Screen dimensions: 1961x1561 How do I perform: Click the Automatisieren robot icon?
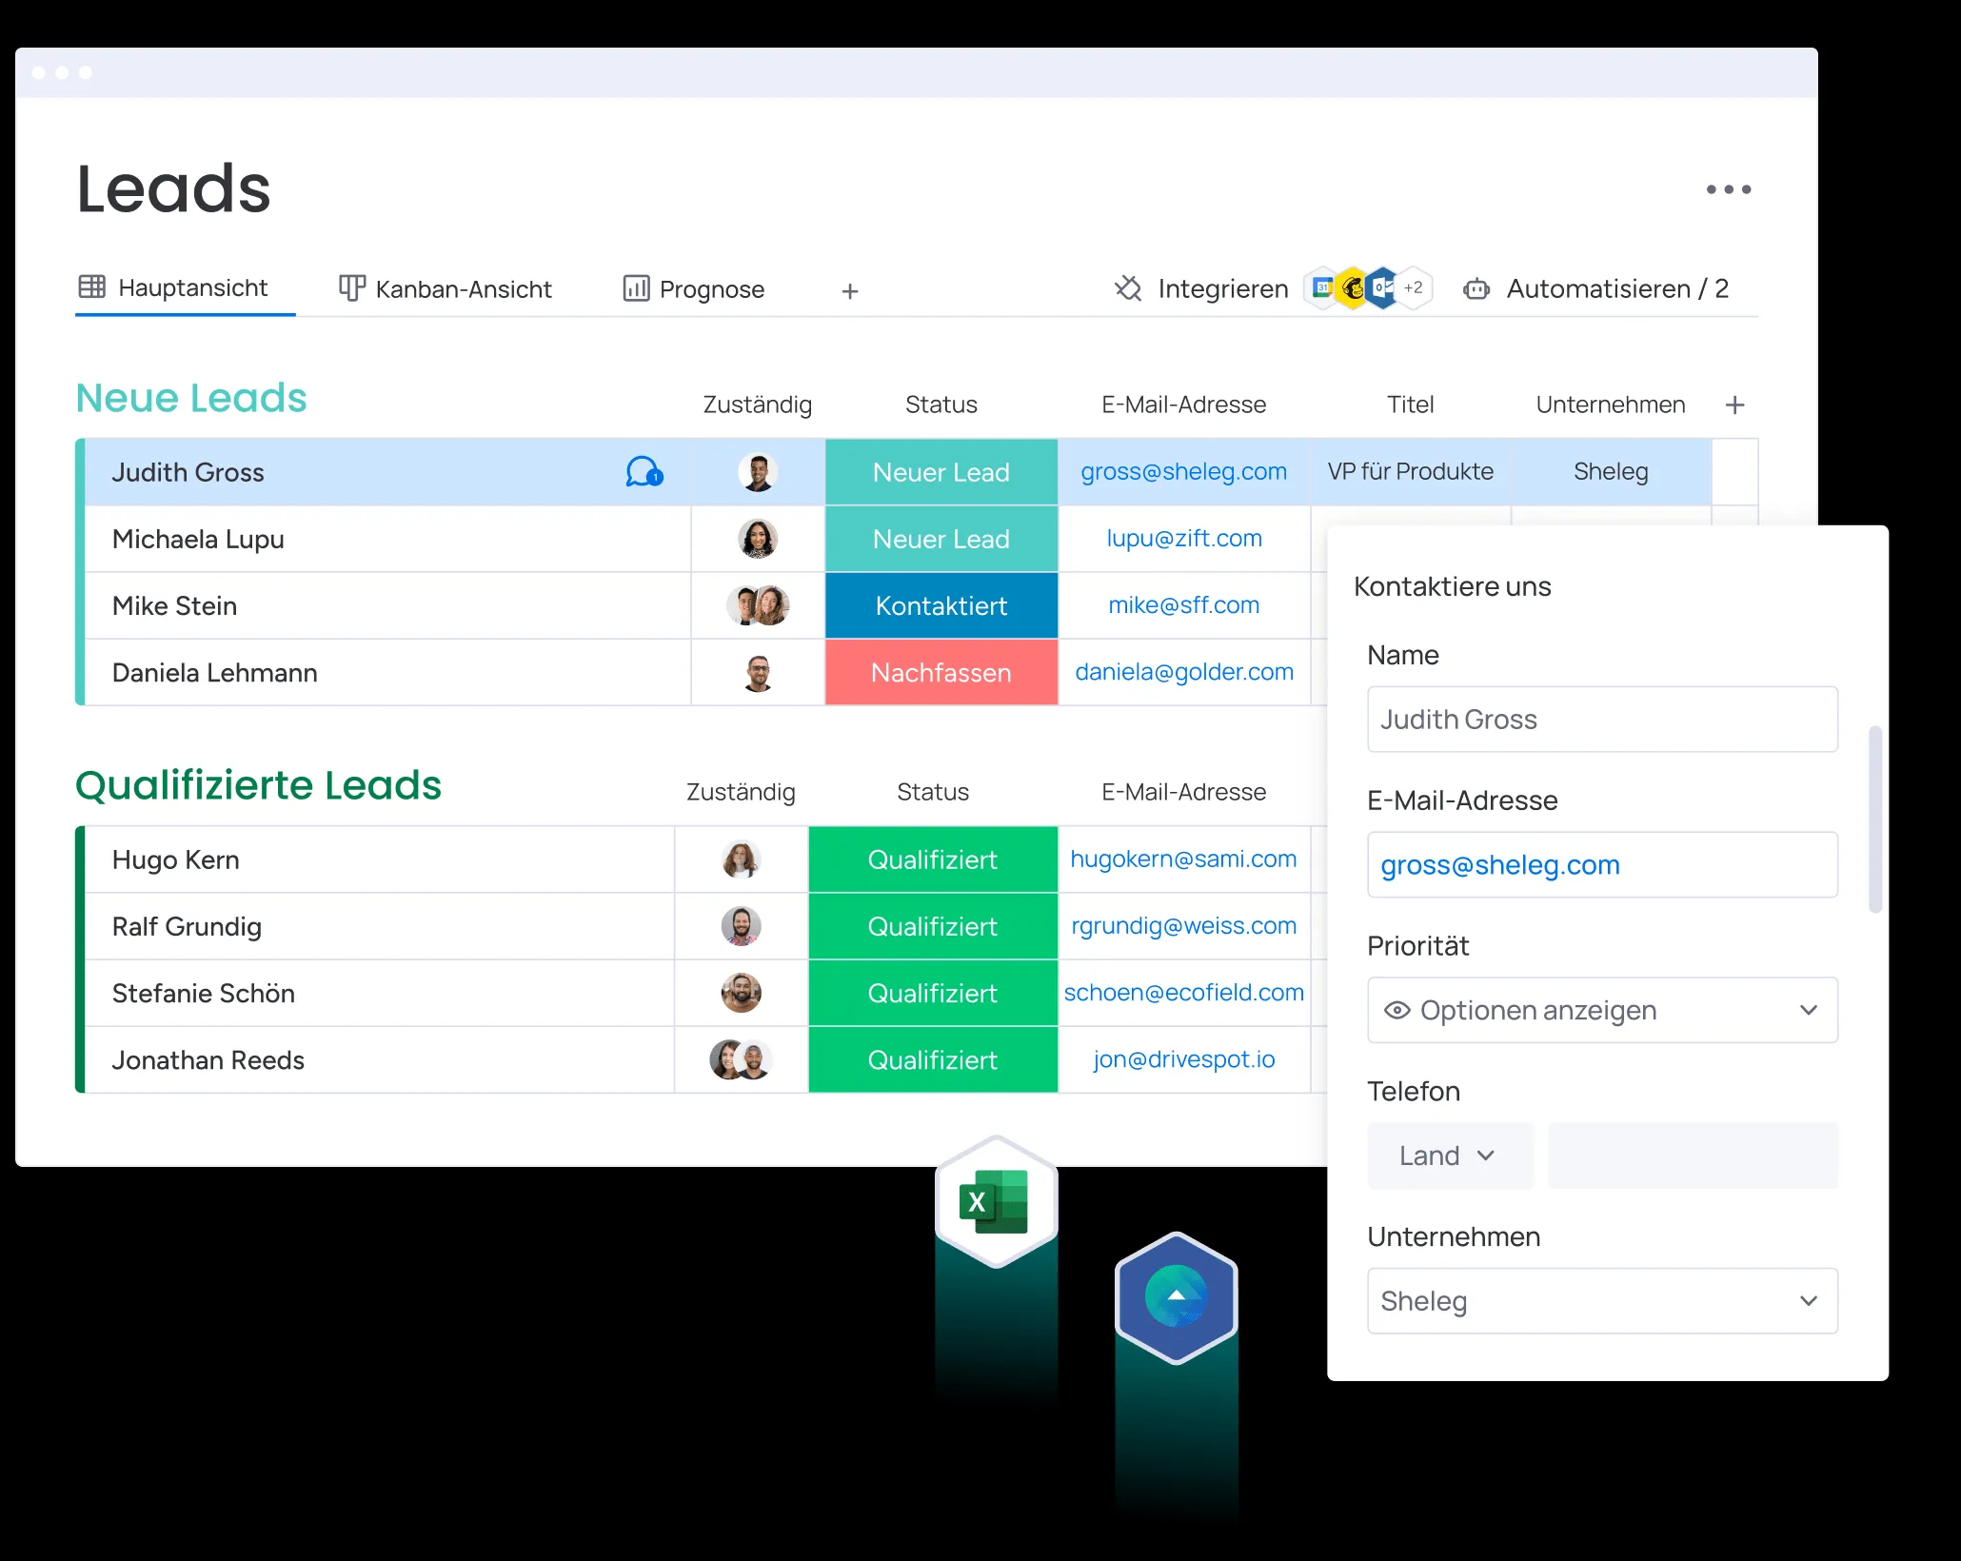coord(1476,289)
